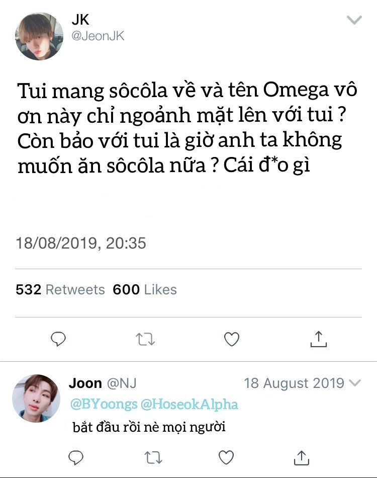Share JK's main tweet

pos(318,340)
